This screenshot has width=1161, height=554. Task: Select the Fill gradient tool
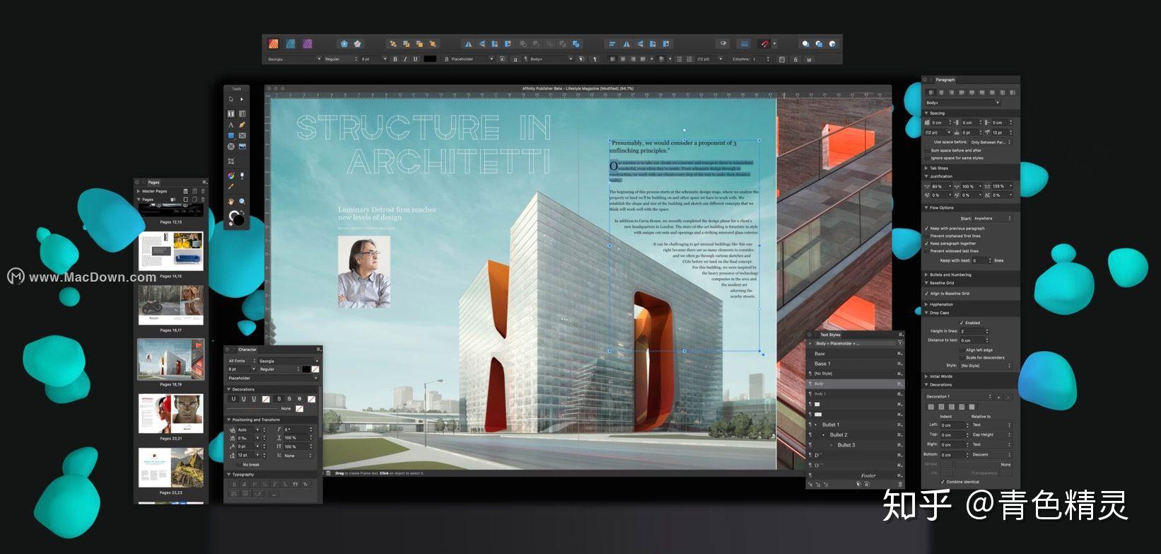(x=231, y=175)
